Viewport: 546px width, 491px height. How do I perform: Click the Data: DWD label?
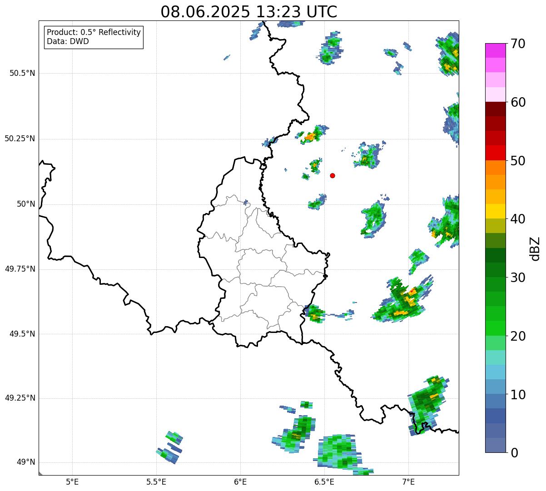point(68,41)
